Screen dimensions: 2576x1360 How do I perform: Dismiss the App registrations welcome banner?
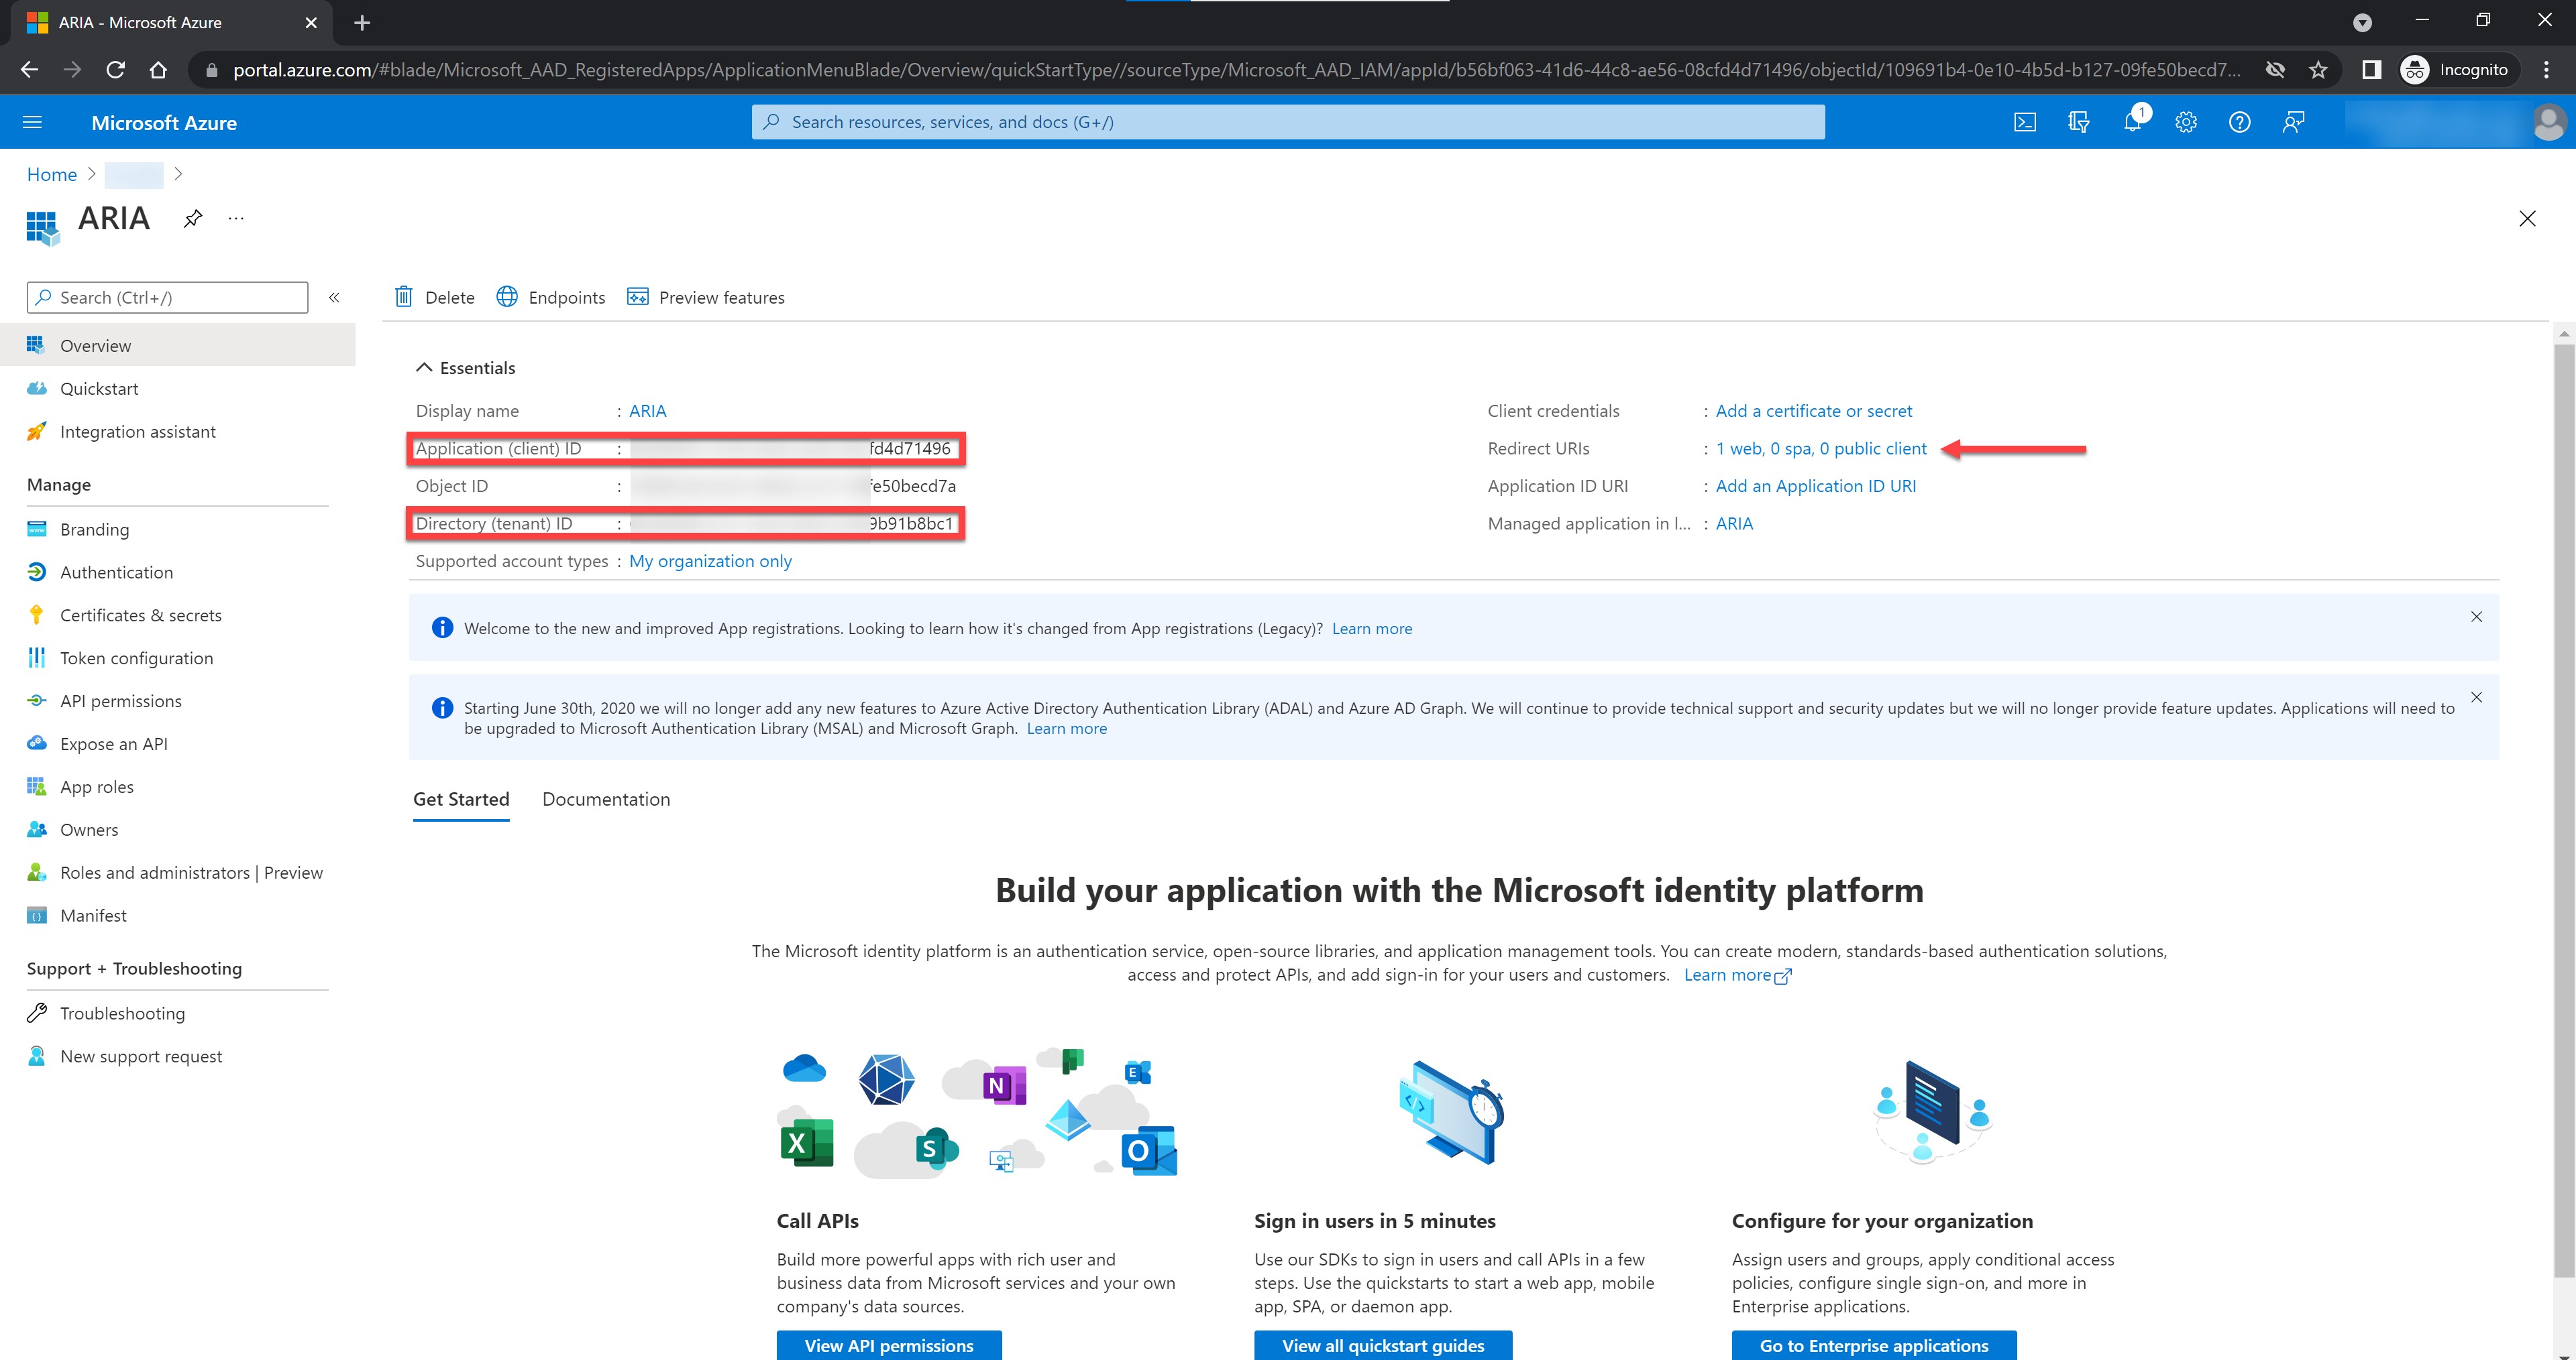[2476, 617]
